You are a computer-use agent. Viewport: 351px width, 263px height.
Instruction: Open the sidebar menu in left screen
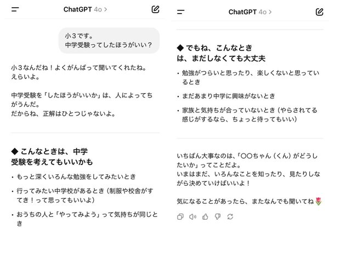(x=15, y=9)
